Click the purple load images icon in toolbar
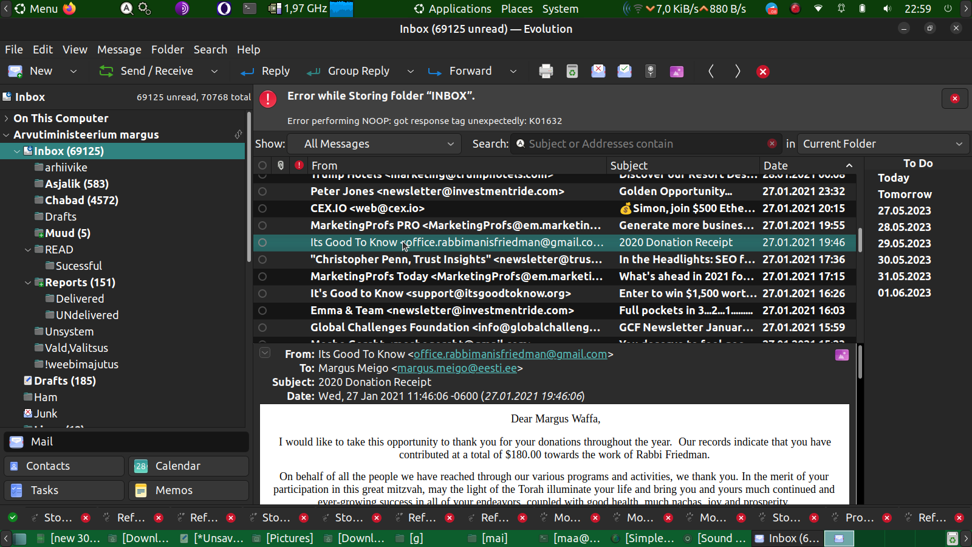The height and width of the screenshot is (547, 972). tap(676, 71)
